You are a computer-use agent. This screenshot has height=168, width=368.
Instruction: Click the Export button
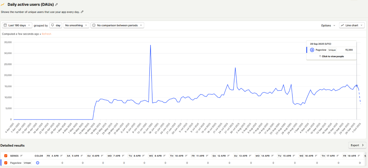(357, 145)
